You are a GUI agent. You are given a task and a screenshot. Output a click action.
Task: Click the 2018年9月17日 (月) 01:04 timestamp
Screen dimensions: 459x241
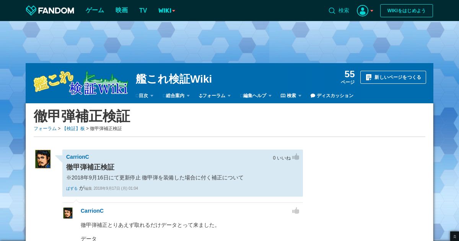(116, 189)
